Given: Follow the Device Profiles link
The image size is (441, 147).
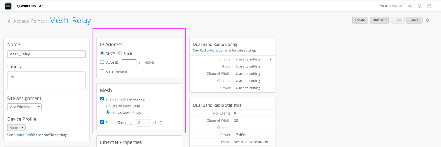Looking at the screenshot, I should (x=26, y=135).
